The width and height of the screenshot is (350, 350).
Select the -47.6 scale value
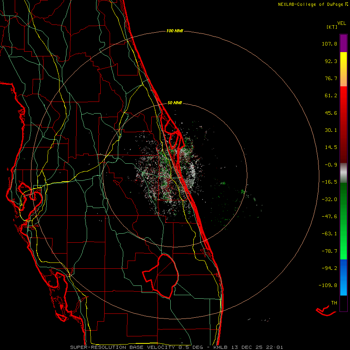329,217
